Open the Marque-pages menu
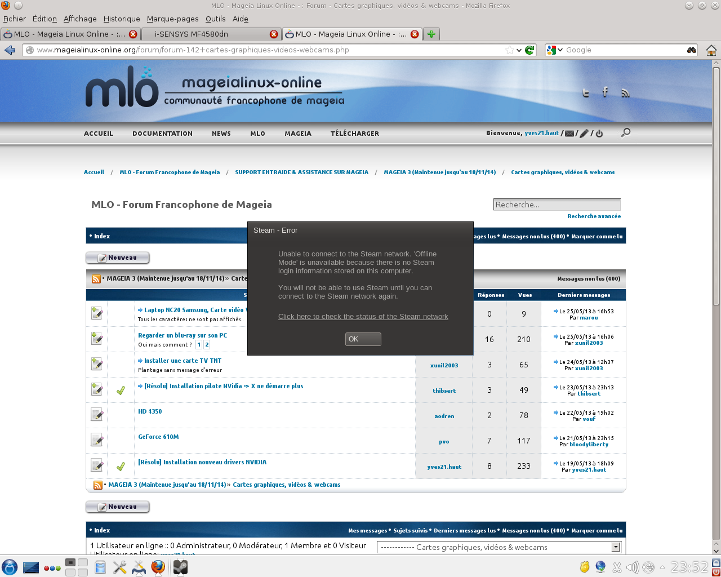721x577 pixels. point(172,19)
